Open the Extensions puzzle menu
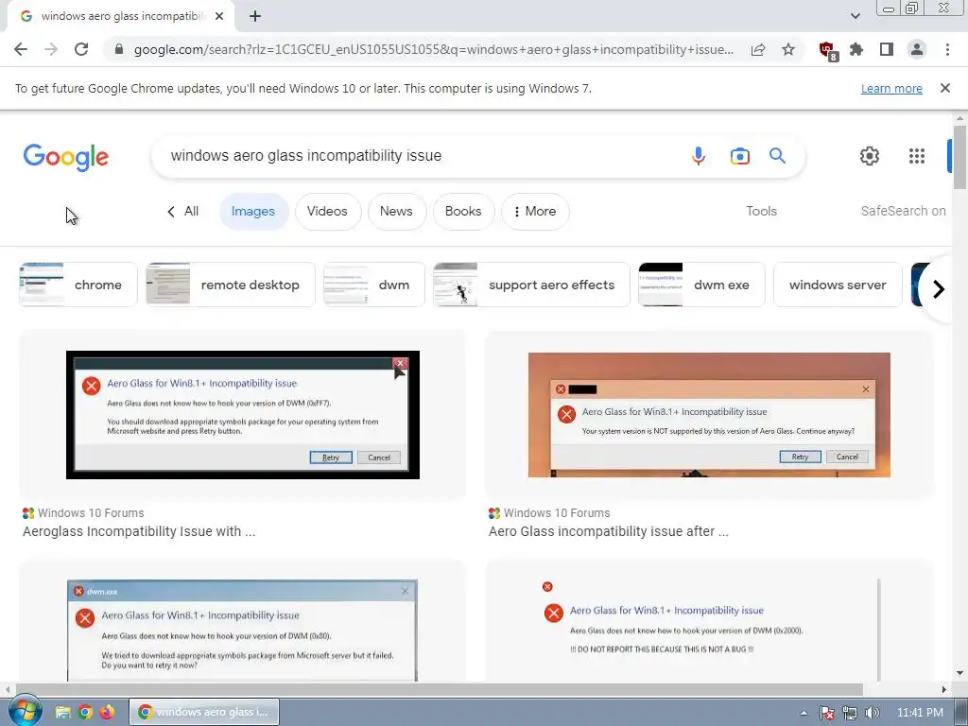The height and width of the screenshot is (726, 968). 856,49
